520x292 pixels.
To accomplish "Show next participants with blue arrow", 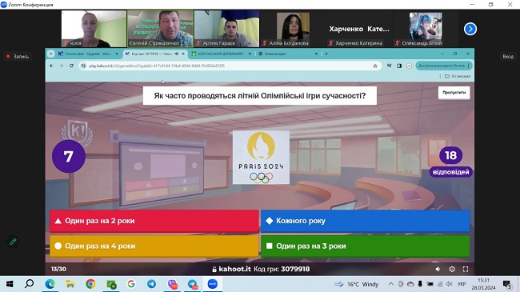I will (x=470, y=29).
